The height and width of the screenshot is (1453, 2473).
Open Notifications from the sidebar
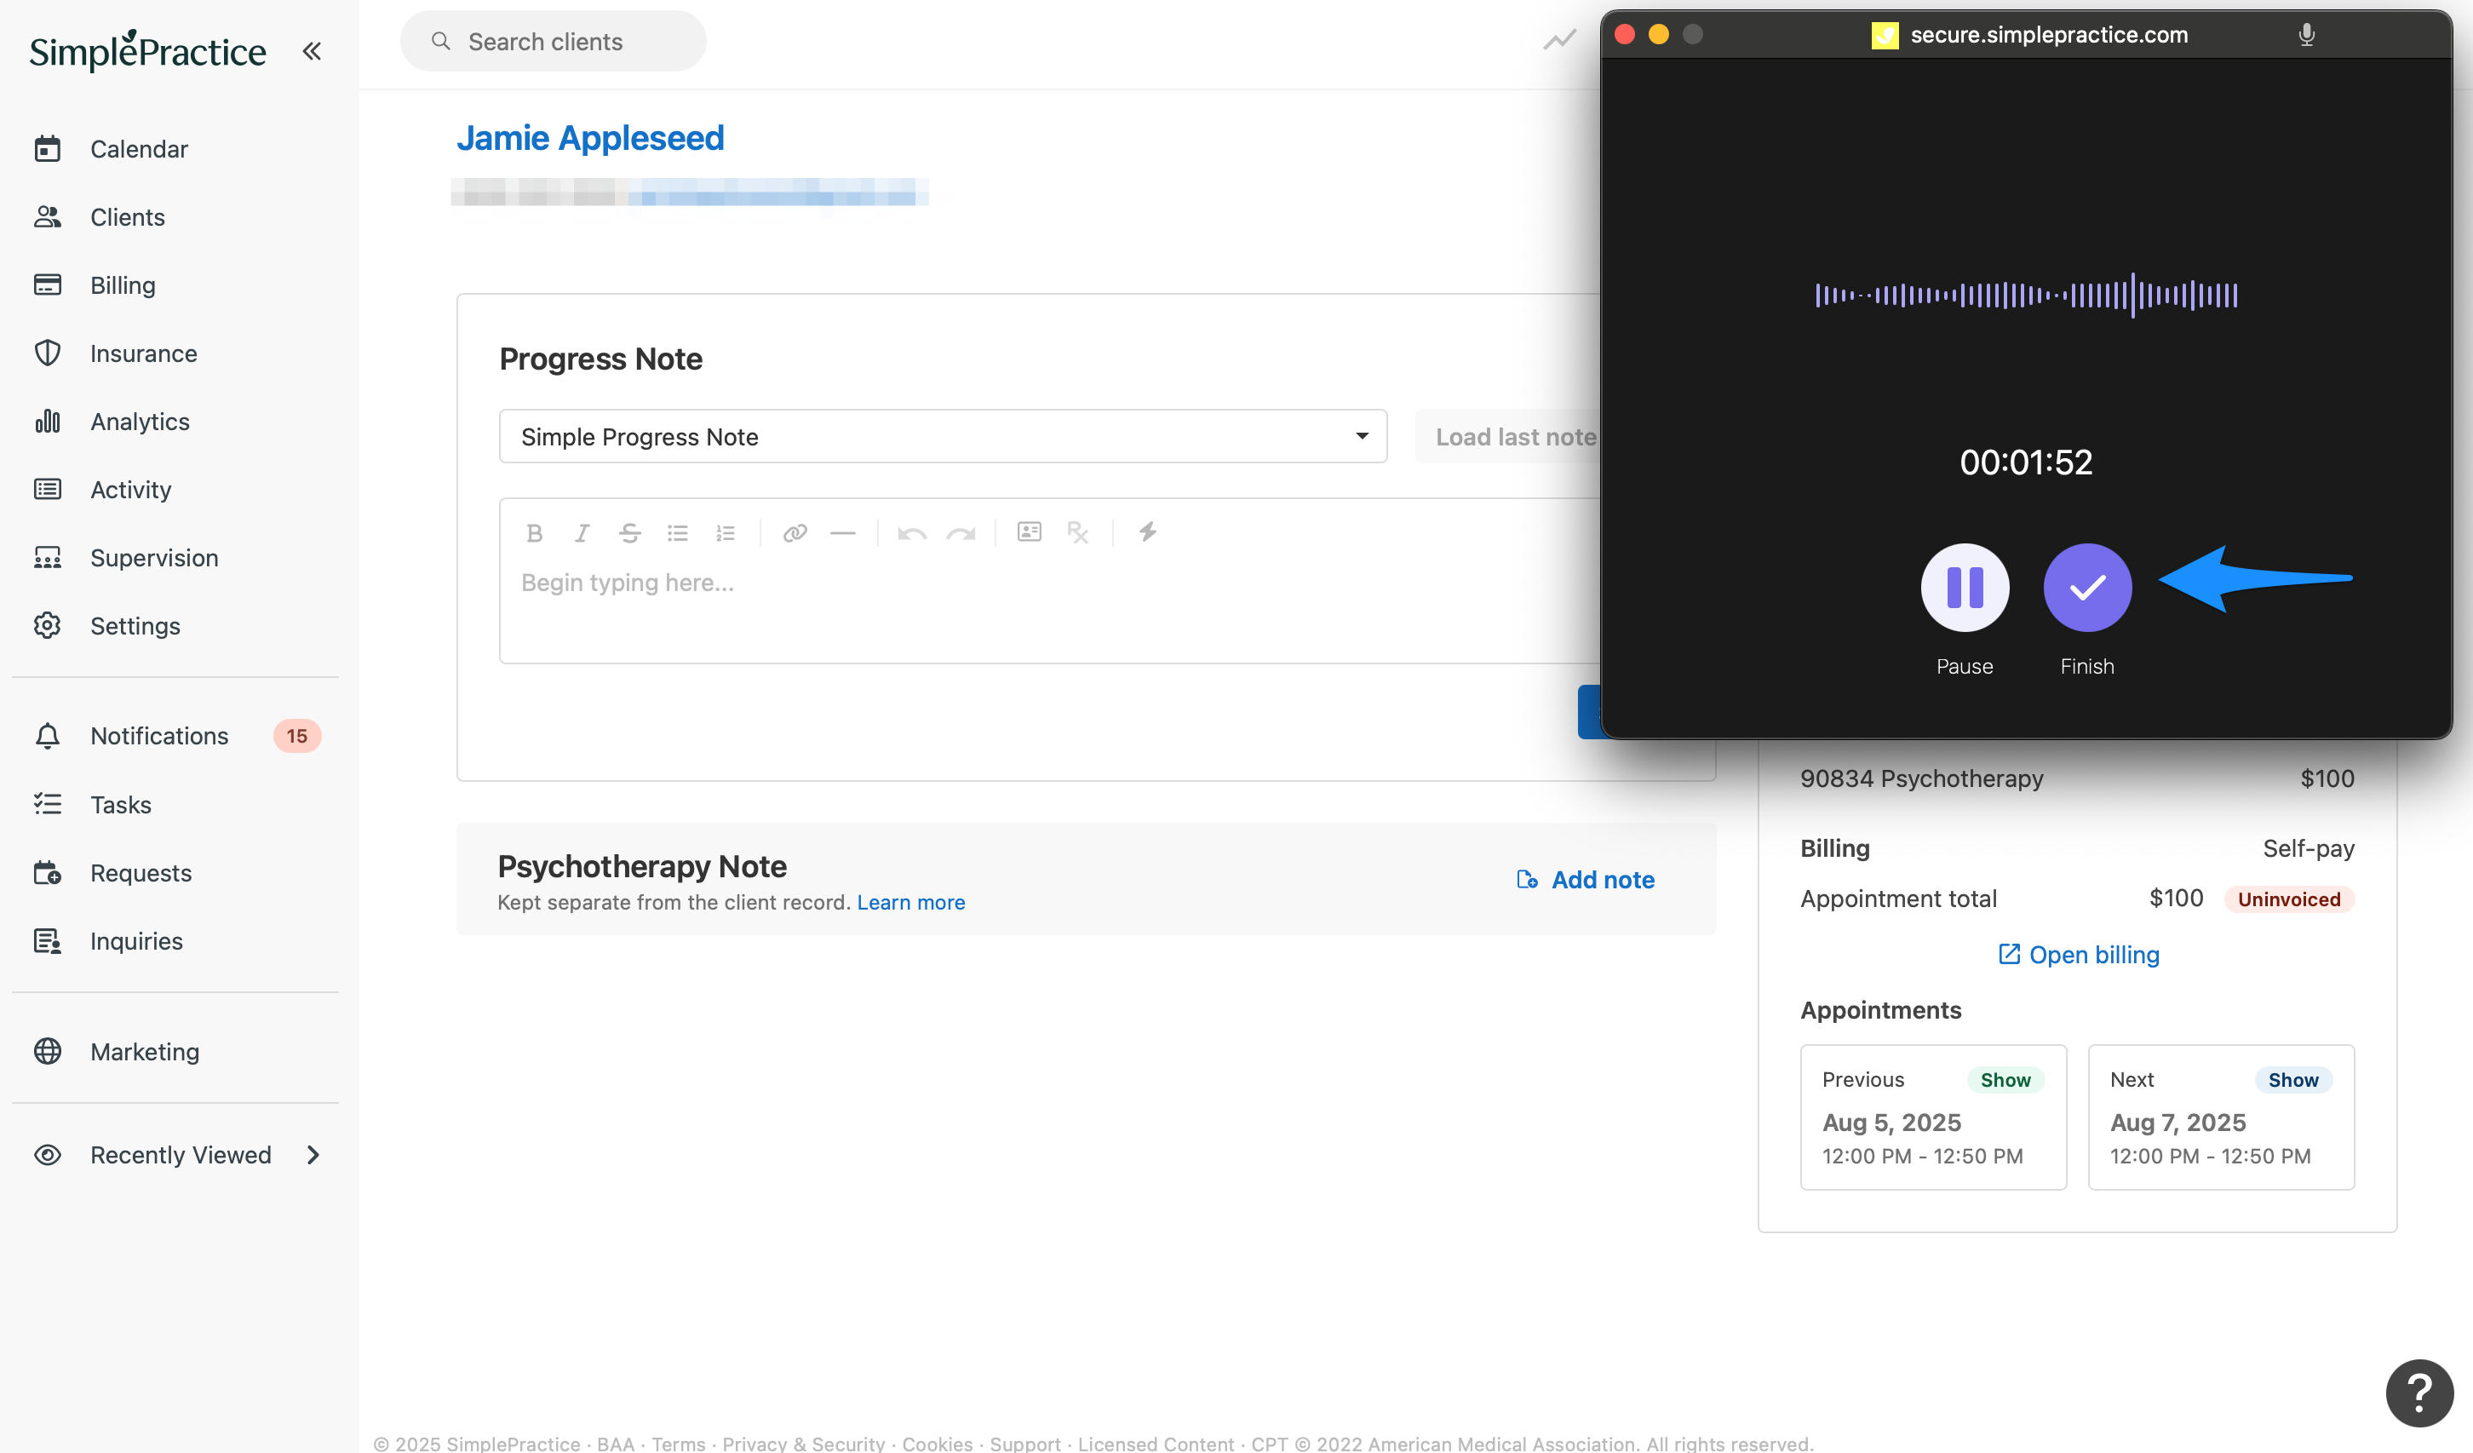(158, 735)
